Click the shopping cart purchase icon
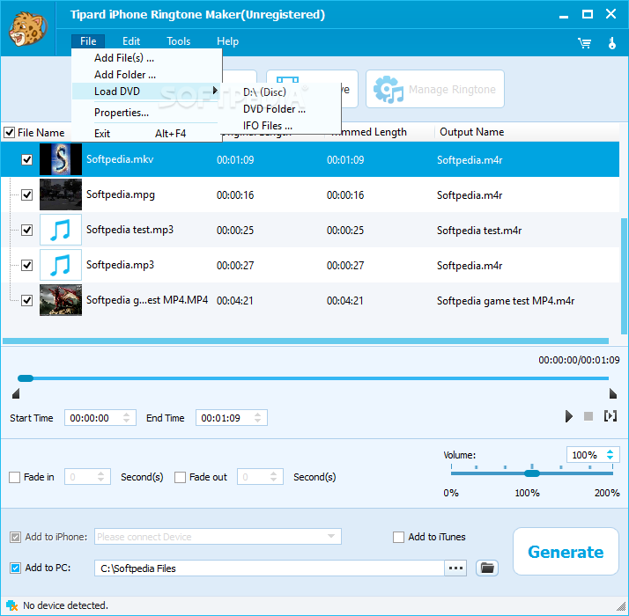629x616 pixels. pyautogui.click(x=584, y=43)
